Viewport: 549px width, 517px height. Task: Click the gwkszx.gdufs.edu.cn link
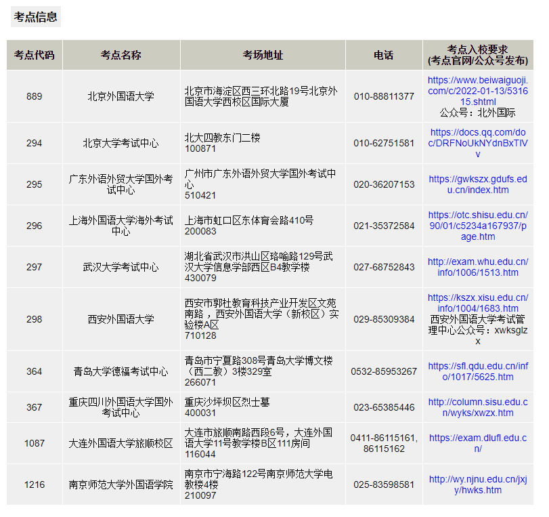click(x=478, y=184)
